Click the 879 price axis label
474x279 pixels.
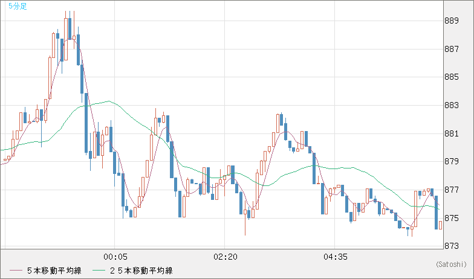pyautogui.click(x=451, y=162)
